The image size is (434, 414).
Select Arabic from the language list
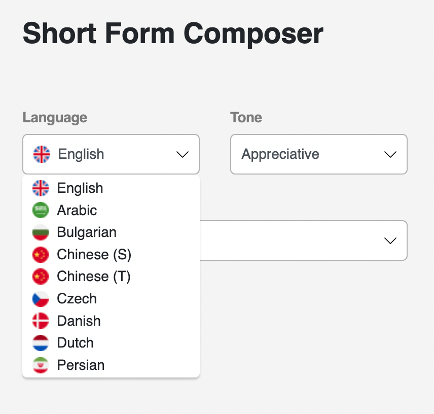77,210
